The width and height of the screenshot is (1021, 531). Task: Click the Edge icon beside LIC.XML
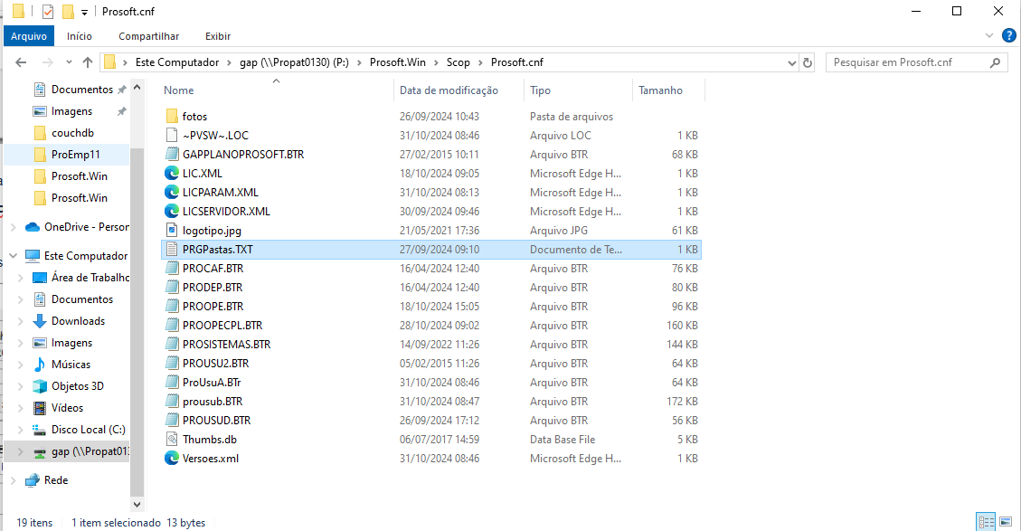click(172, 174)
